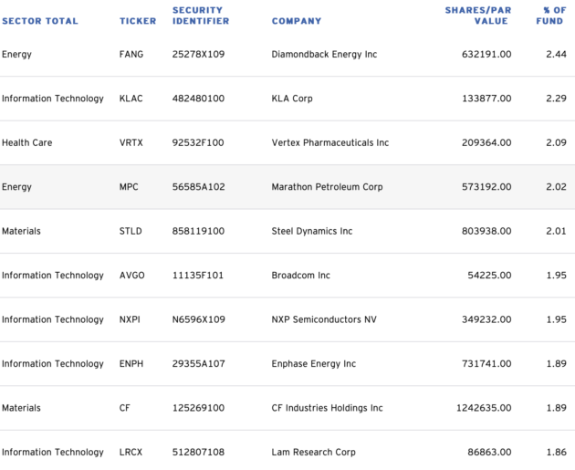Select KLA Corp company name
The height and width of the screenshot is (470, 575).
292,99
